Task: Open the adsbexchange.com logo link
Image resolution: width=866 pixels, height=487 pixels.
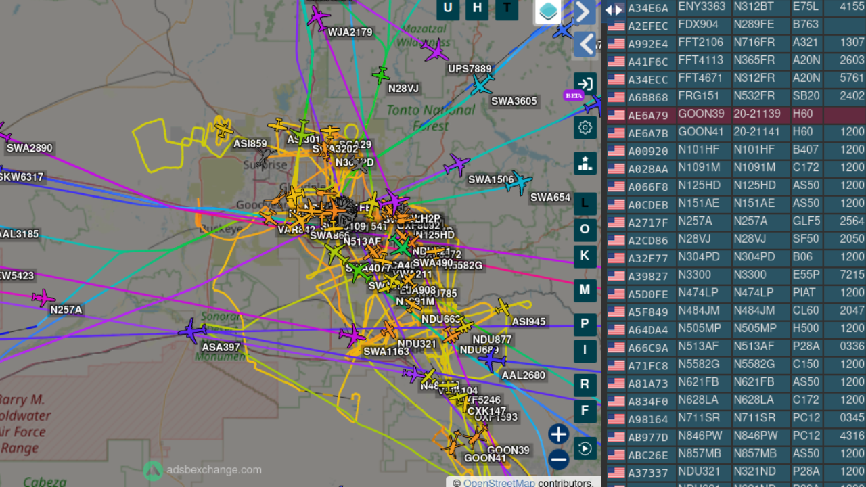Action: [202, 470]
